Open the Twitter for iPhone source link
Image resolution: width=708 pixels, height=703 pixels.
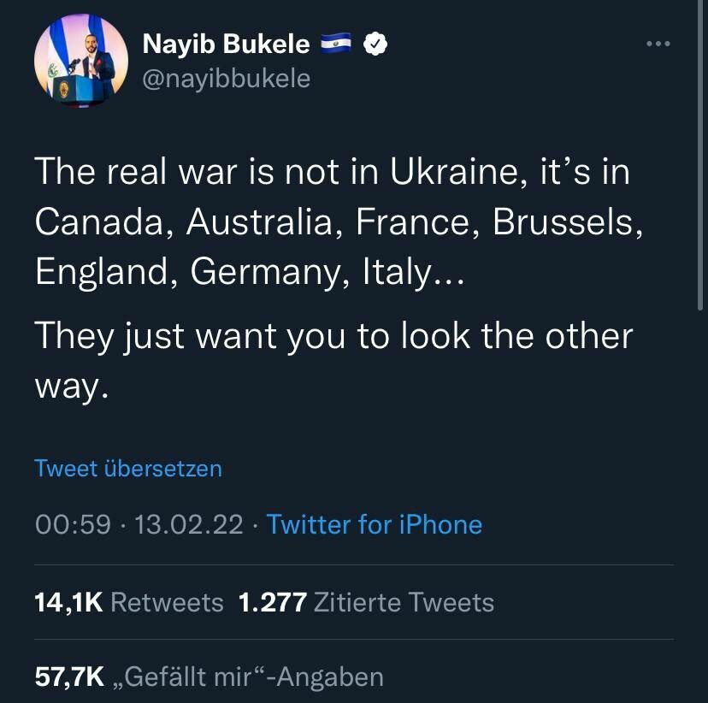point(374,524)
